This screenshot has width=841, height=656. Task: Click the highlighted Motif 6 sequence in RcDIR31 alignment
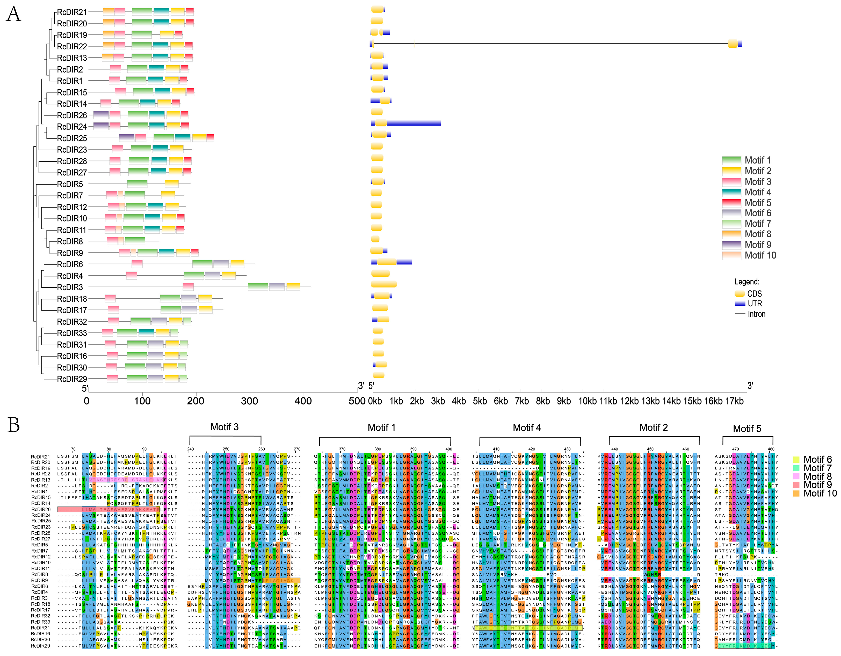[528, 628]
